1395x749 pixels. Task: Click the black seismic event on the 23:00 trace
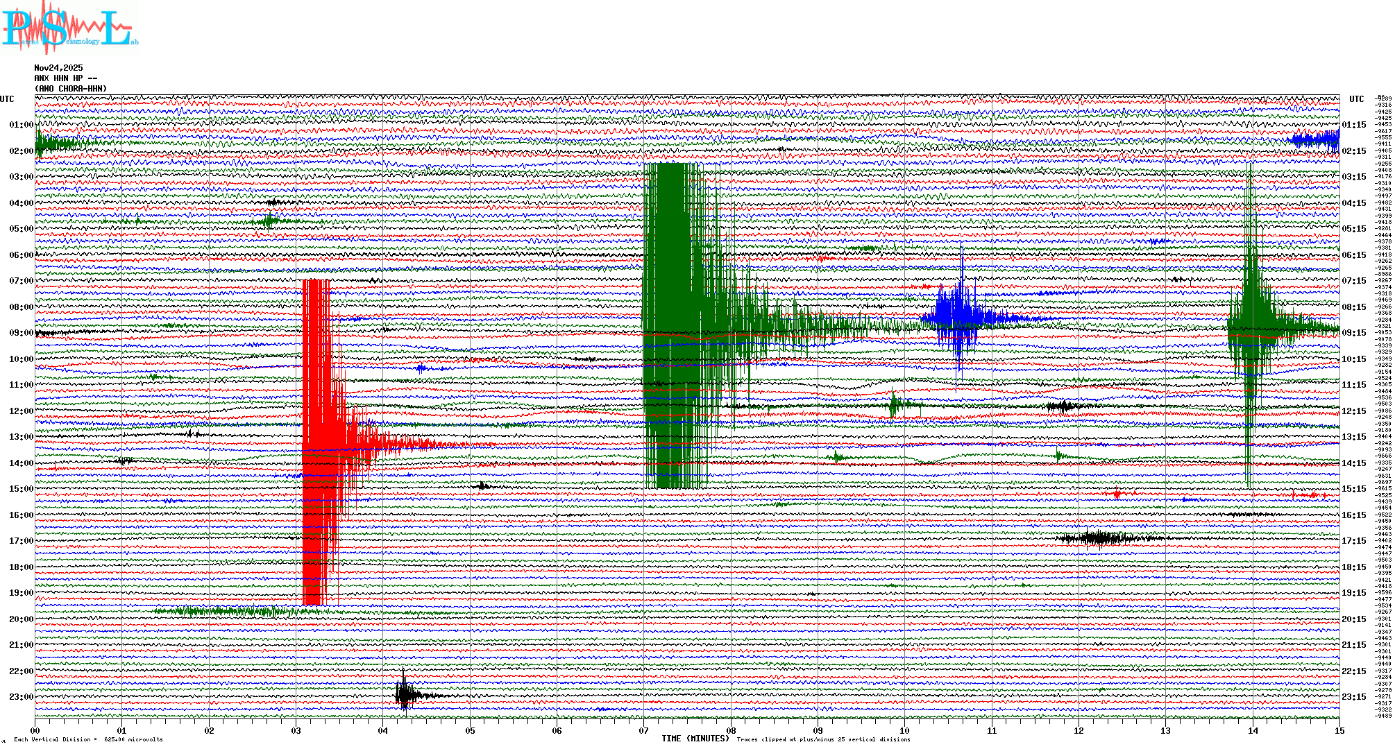click(x=405, y=694)
